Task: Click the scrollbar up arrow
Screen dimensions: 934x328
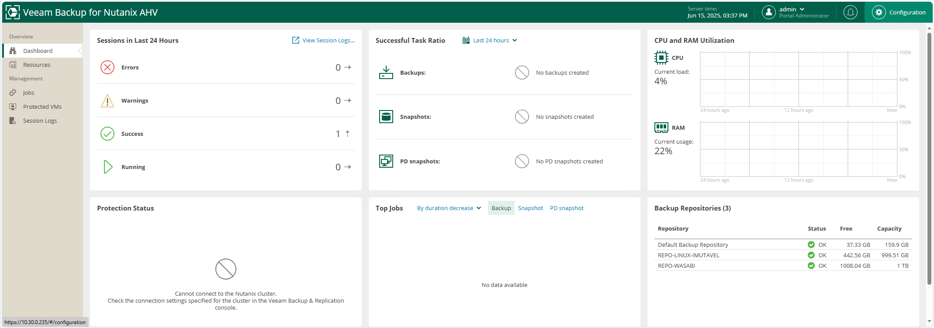Action: pyautogui.click(x=929, y=28)
